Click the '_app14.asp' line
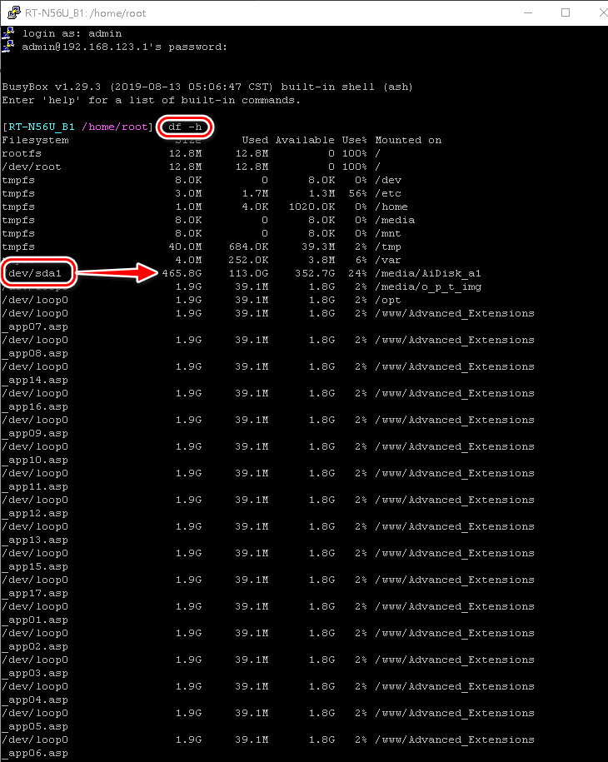The height and width of the screenshot is (762, 608). (35, 381)
